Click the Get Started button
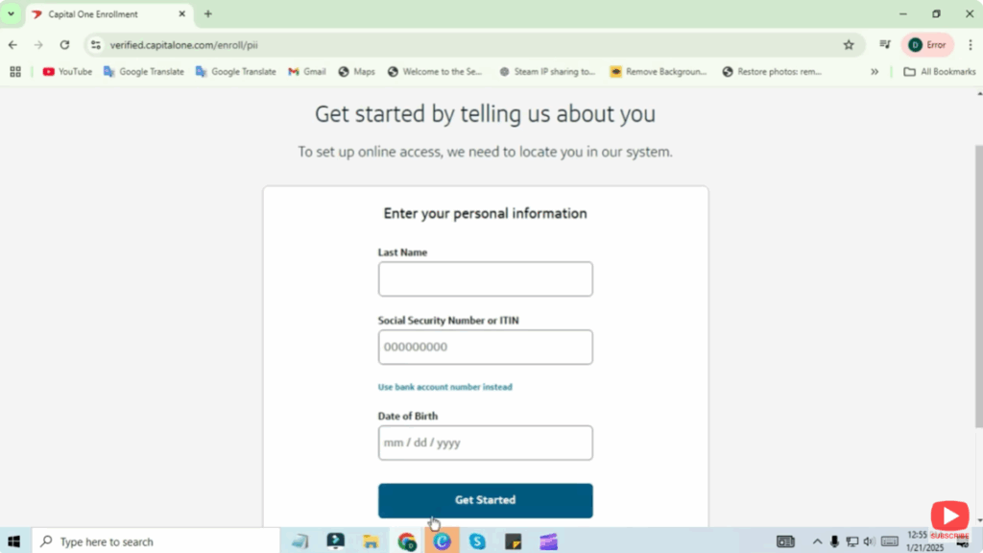 tap(485, 500)
